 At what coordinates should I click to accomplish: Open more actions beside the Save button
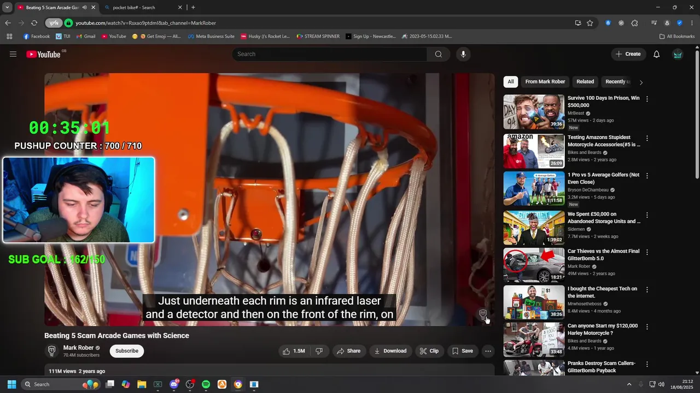pyautogui.click(x=488, y=351)
